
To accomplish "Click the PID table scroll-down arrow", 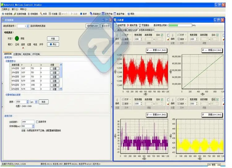I will coord(61,89).
